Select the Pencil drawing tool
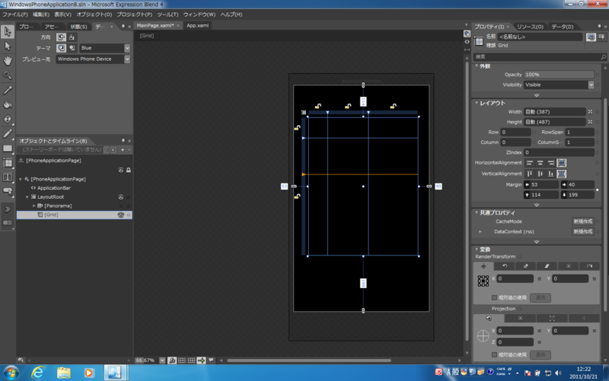The image size is (609, 381). click(8, 134)
